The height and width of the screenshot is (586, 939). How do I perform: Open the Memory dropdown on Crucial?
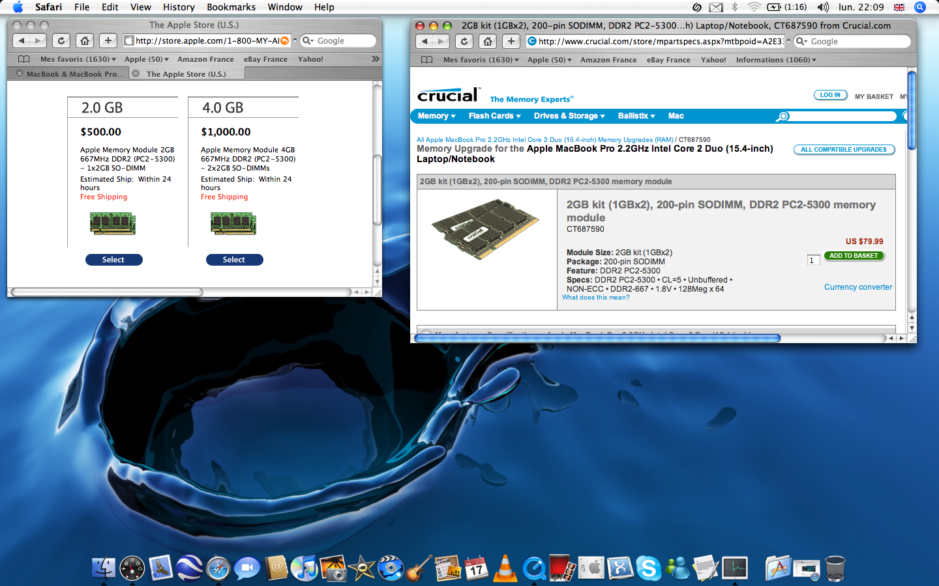(436, 116)
